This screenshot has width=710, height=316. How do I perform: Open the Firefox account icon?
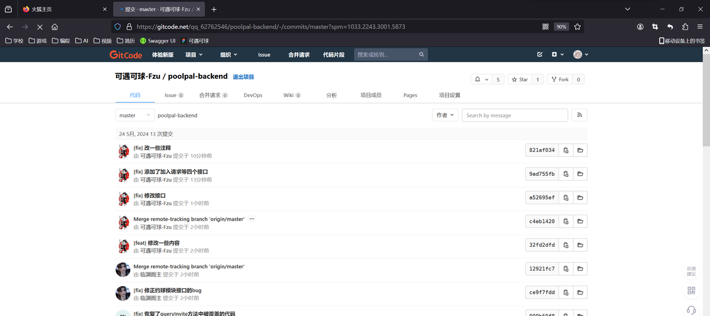pyautogui.click(x=640, y=27)
